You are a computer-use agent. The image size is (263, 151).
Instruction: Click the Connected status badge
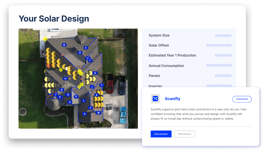point(242,99)
